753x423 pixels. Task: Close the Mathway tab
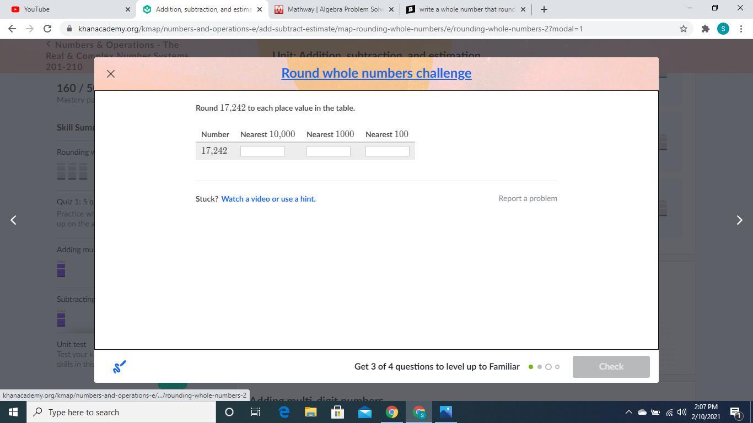point(391,9)
